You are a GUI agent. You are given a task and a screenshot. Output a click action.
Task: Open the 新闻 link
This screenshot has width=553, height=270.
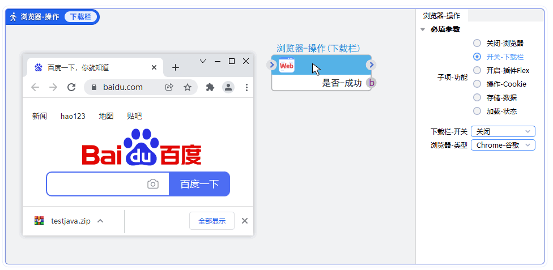tap(40, 116)
